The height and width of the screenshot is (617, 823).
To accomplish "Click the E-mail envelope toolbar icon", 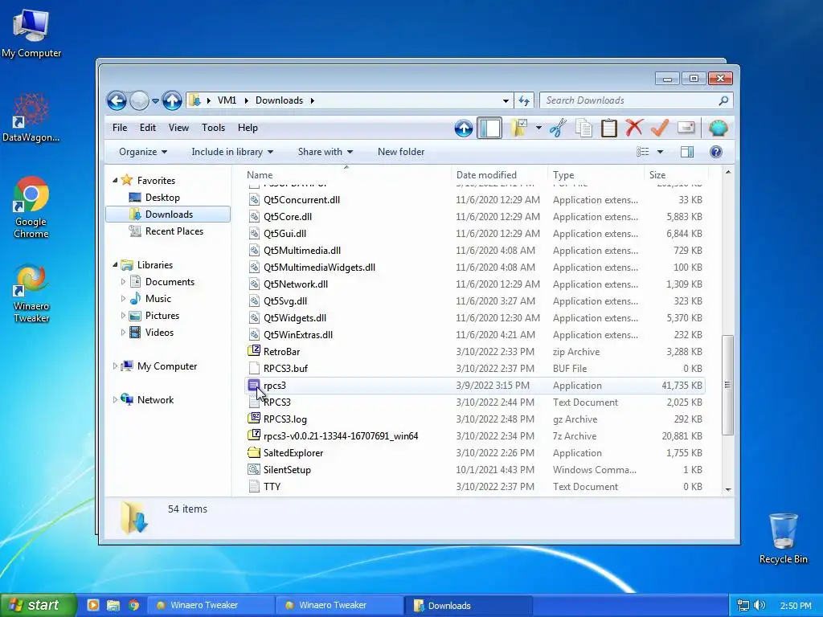I will click(x=686, y=128).
